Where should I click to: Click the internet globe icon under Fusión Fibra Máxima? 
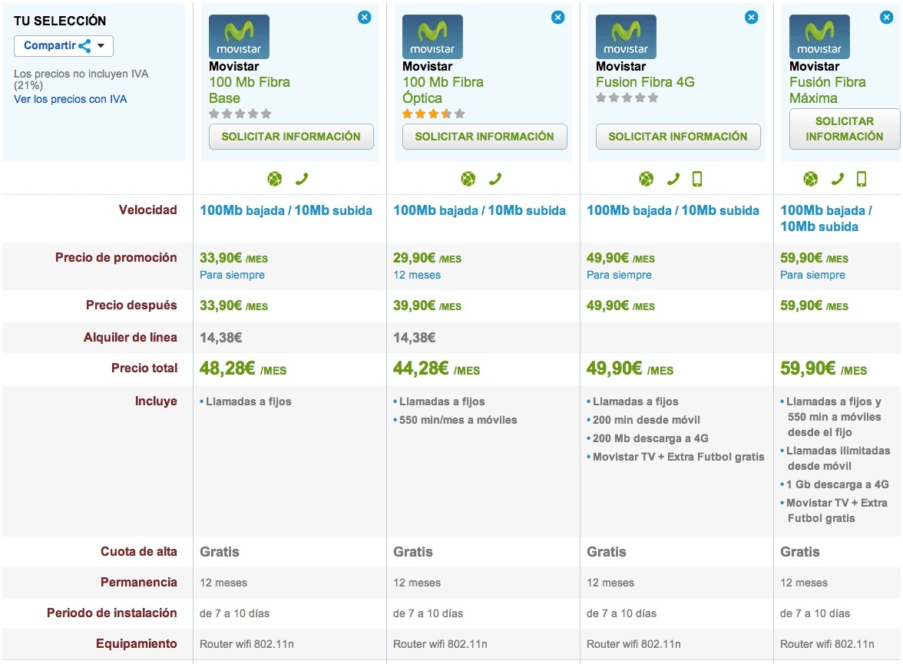point(810,179)
